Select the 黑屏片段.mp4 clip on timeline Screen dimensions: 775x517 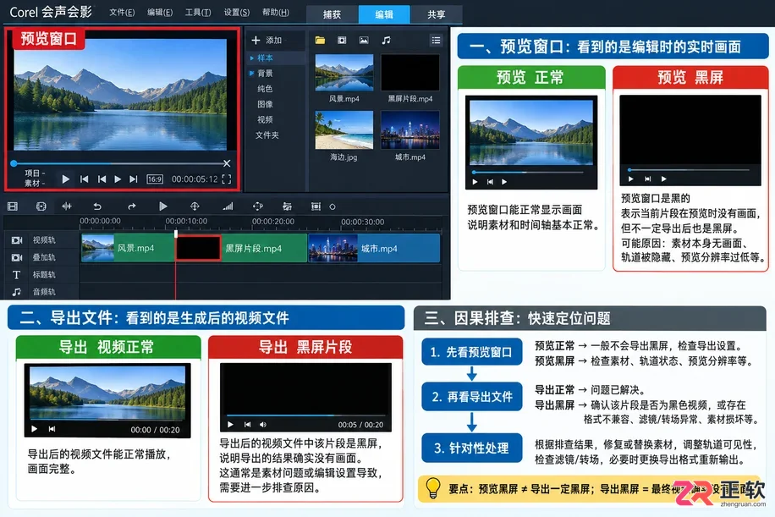(x=241, y=248)
